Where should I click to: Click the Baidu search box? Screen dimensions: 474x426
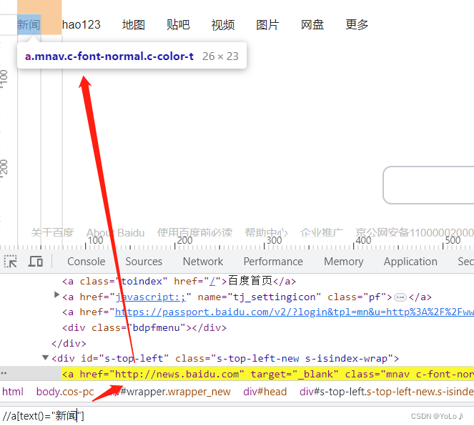click(428, 185)
